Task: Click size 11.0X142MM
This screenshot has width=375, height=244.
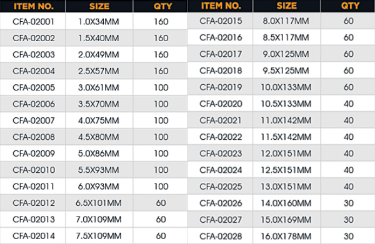Action: click(x=286, y=120)
